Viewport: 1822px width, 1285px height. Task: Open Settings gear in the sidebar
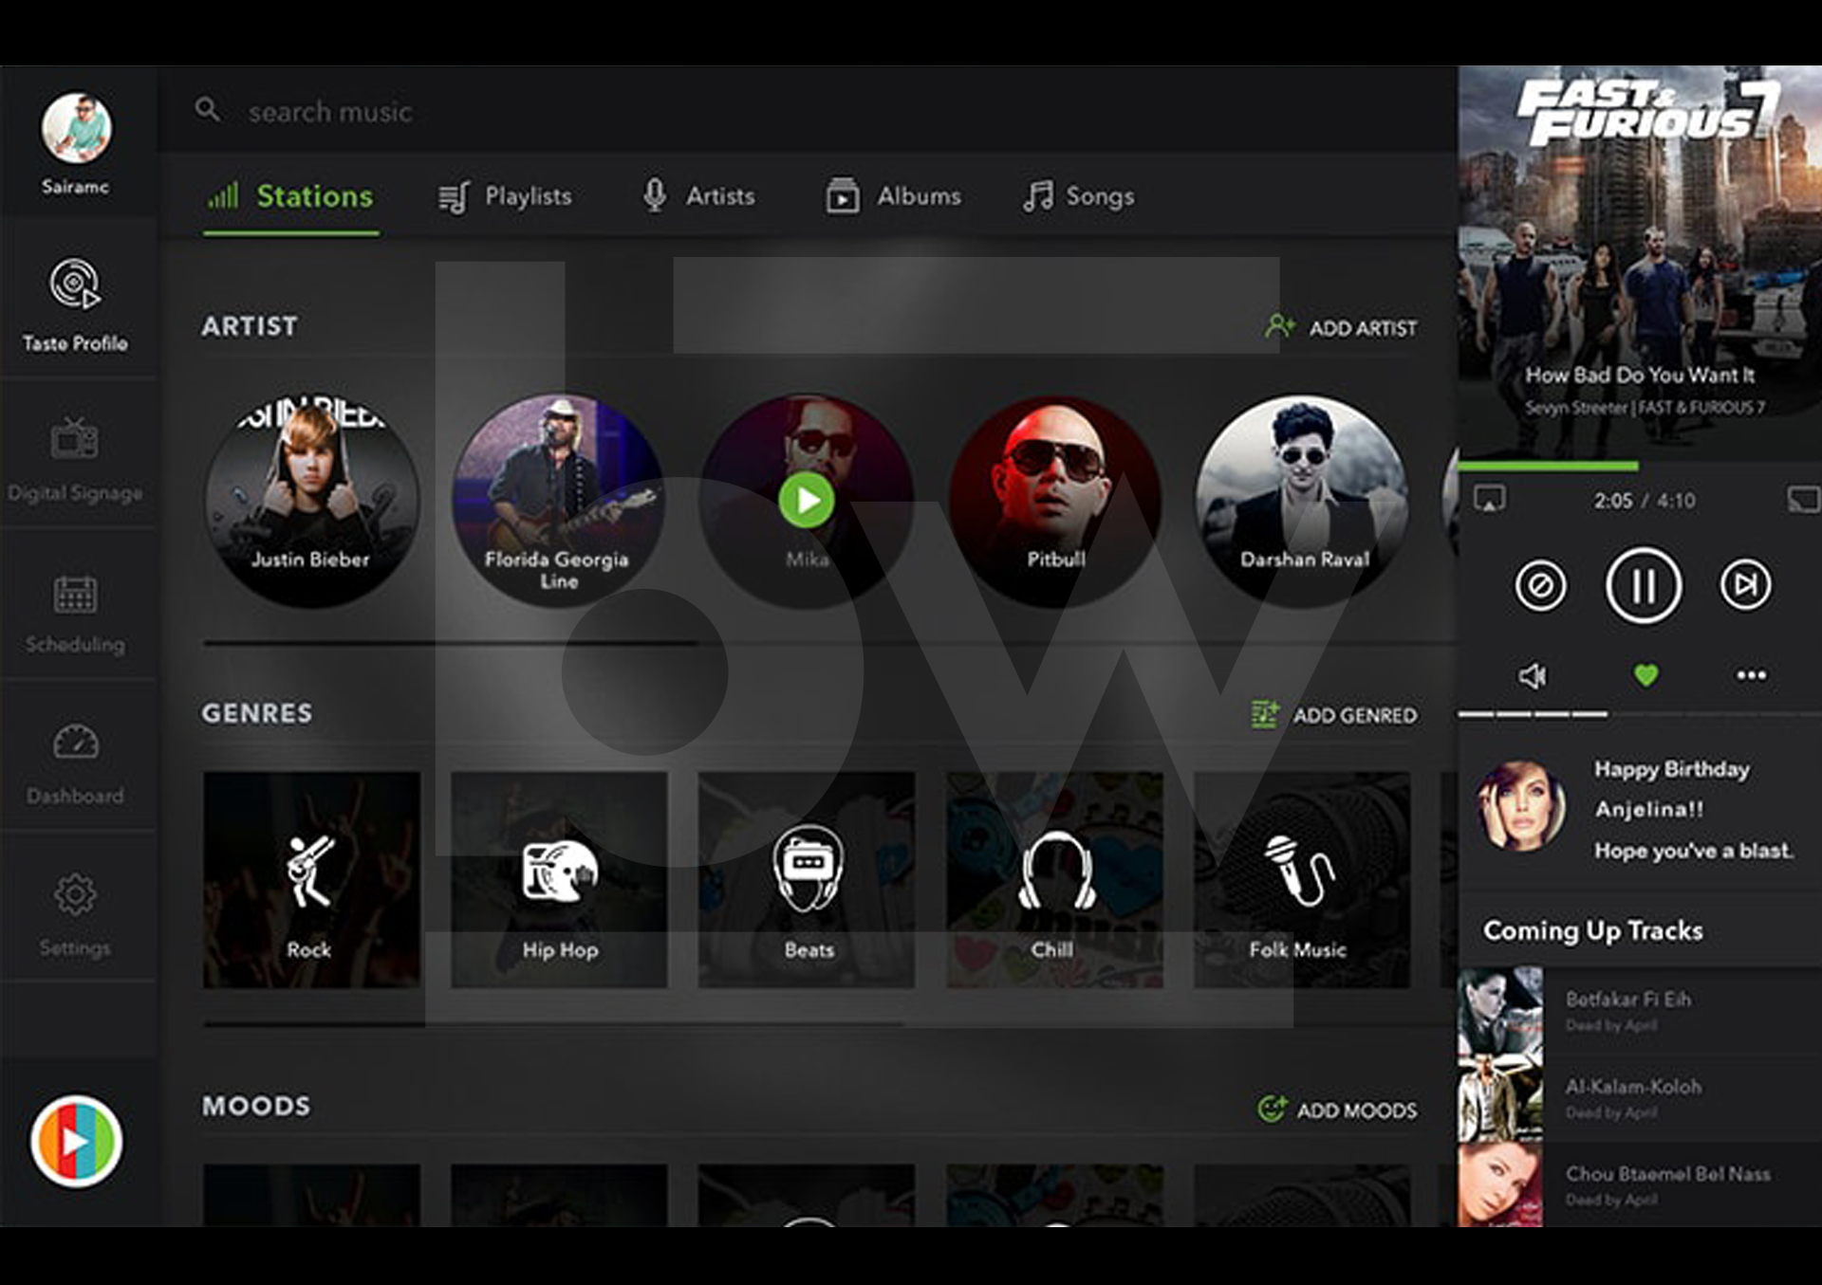(75, 894)
